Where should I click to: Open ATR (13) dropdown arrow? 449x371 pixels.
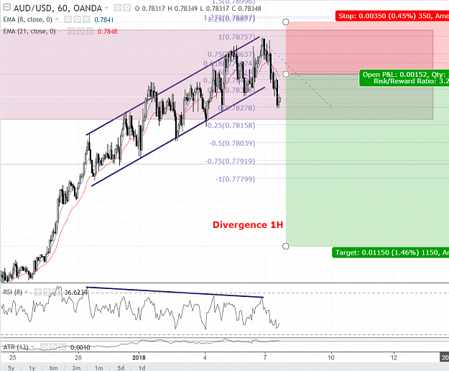click(x=32, y=347)
